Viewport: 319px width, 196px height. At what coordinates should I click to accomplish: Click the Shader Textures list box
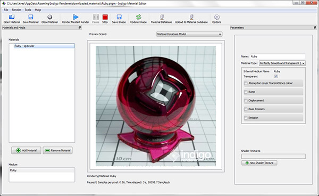click(273, 156)
